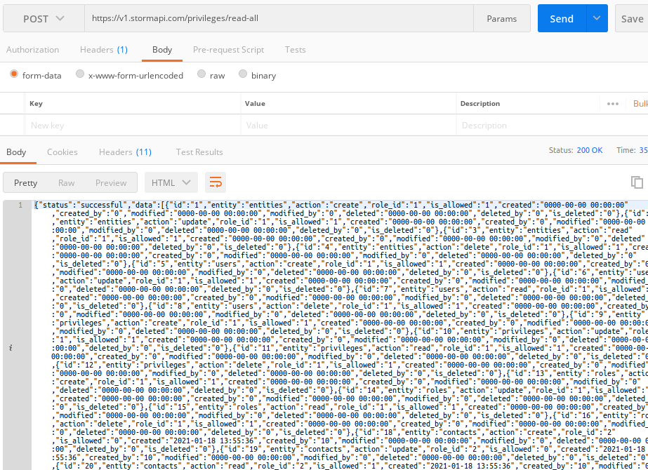The width and height of the screenshot is (648, 470).
Task: Click the 200 OK status text
Action: coord(589,150)
